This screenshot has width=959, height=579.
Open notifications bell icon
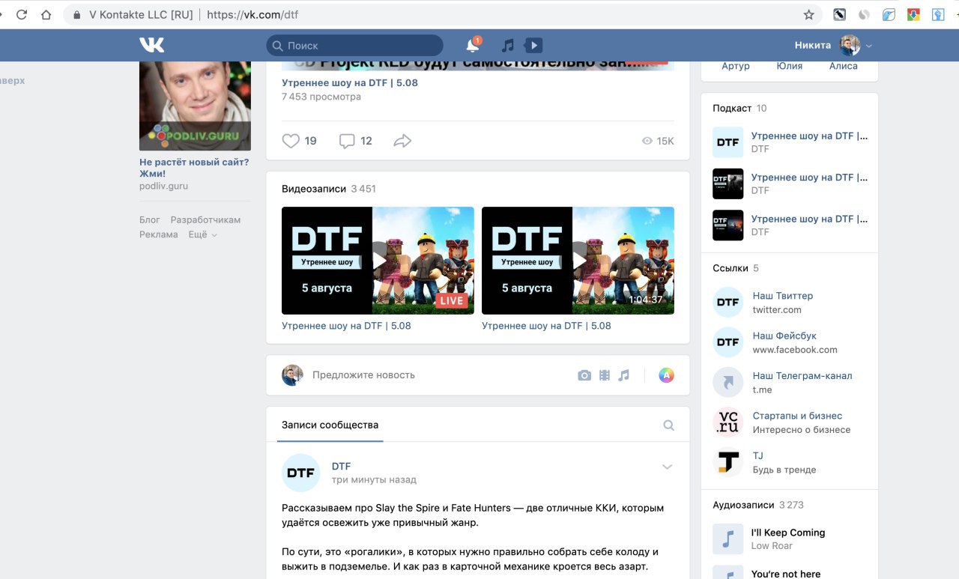(x=473, y=45)
